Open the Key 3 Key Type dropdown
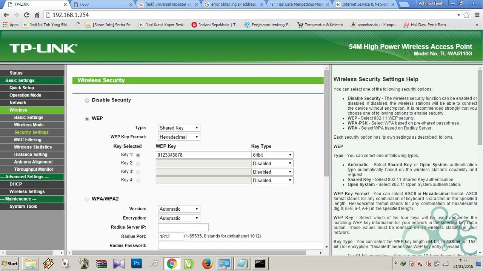 click(272, 172)
